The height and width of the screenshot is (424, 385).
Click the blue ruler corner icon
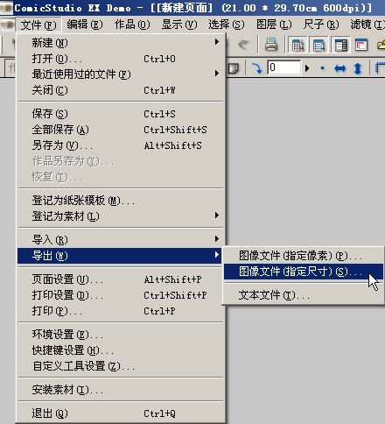click(x=380, y=68)
